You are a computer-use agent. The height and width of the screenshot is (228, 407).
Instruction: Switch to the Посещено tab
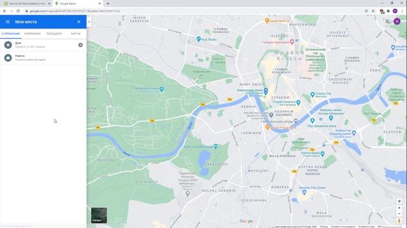(x=54, y=34)
